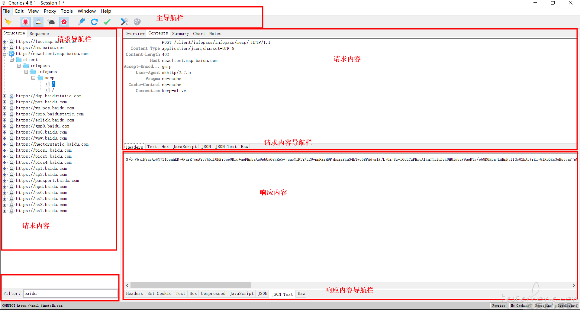Click the globe icon of newclient.map.baidu.com

(x=11, y=53)
